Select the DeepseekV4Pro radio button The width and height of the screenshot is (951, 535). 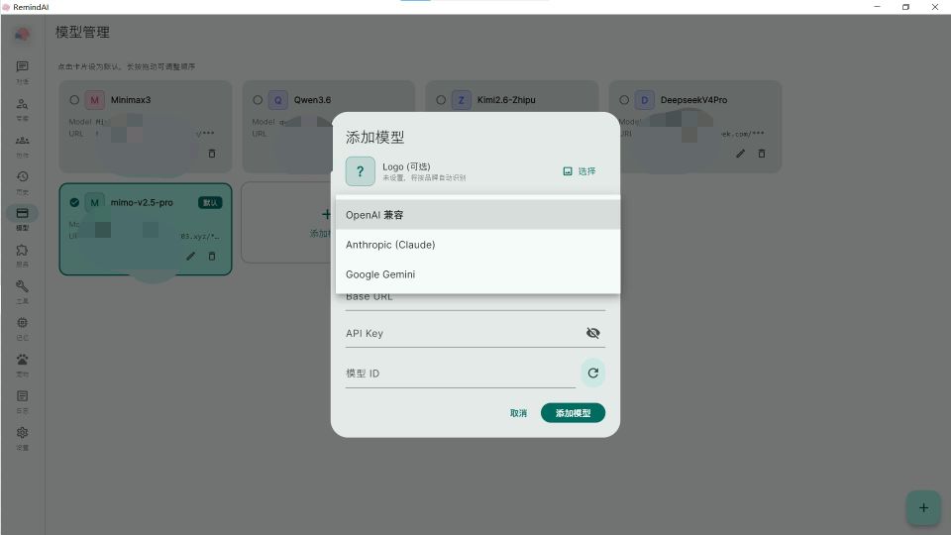pyautogui.click(x=624, y=100)
